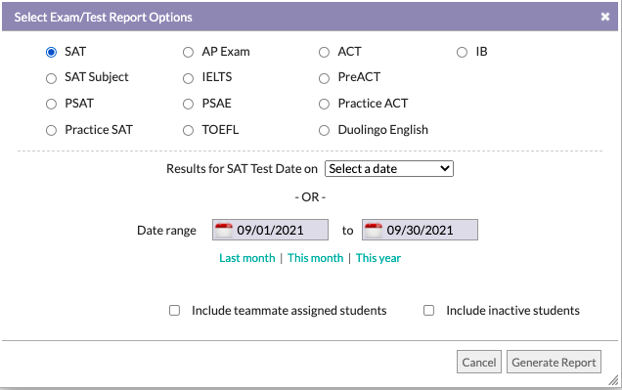Open the Select a date dropdown
The width and height of the screenshot is (622, 390).
(389, 168)
